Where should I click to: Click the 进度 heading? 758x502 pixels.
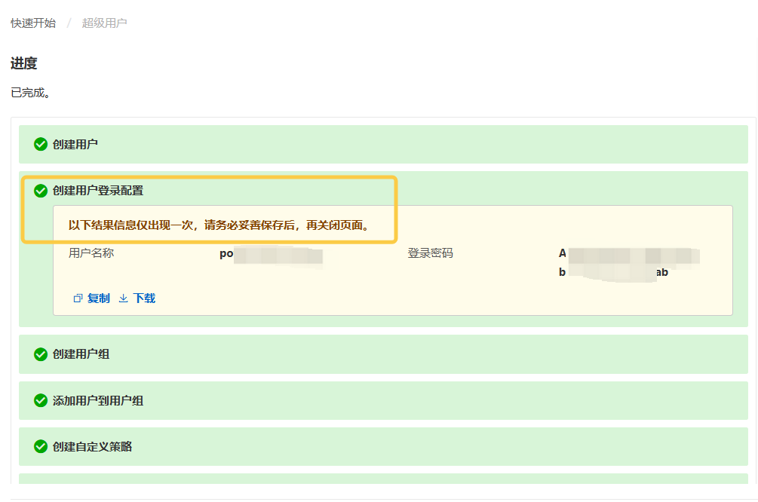point(24,64)
